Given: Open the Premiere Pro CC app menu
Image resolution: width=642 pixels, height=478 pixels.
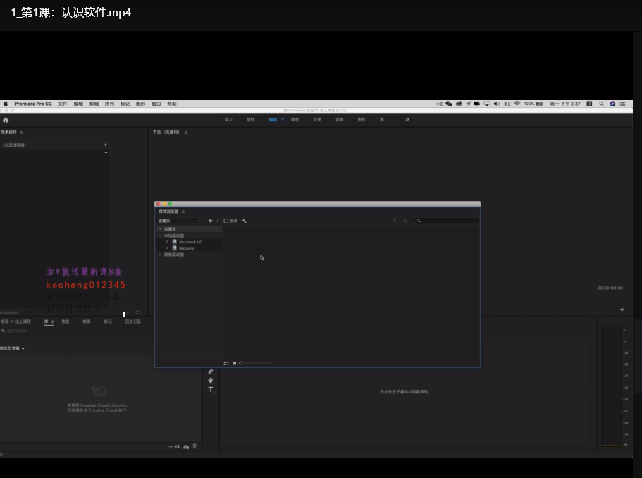Looking at the screenshot, I should click(33, 104).
